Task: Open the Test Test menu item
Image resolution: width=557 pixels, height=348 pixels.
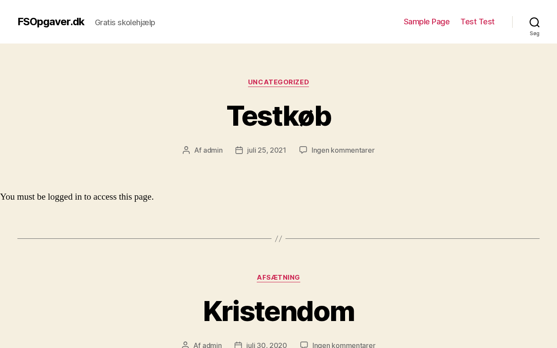Action: click(477, 22)
